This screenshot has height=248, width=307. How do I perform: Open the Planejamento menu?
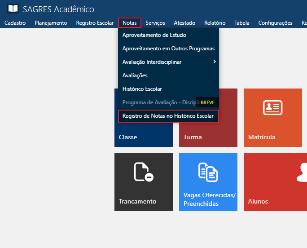(x=51, y=23)
